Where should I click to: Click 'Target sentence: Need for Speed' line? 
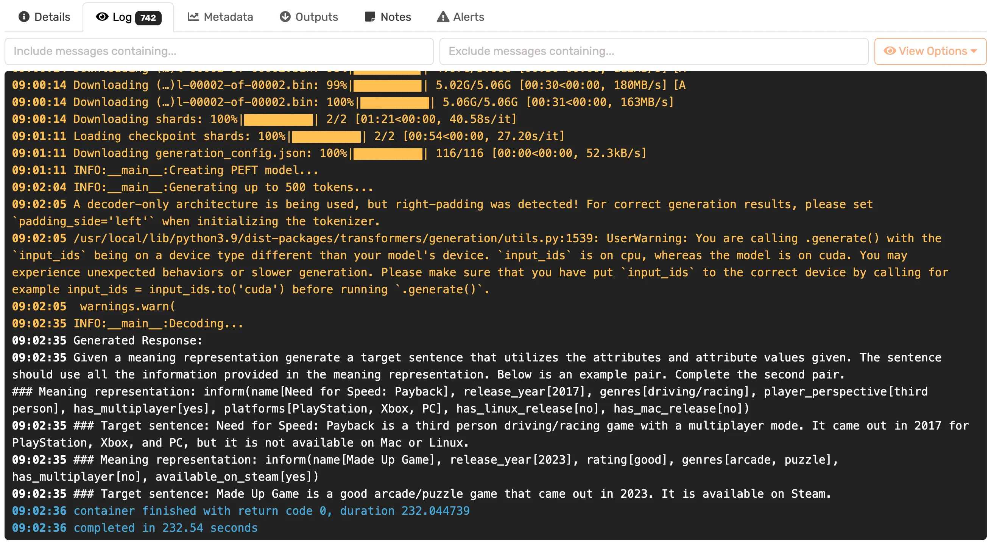point(491,434)
